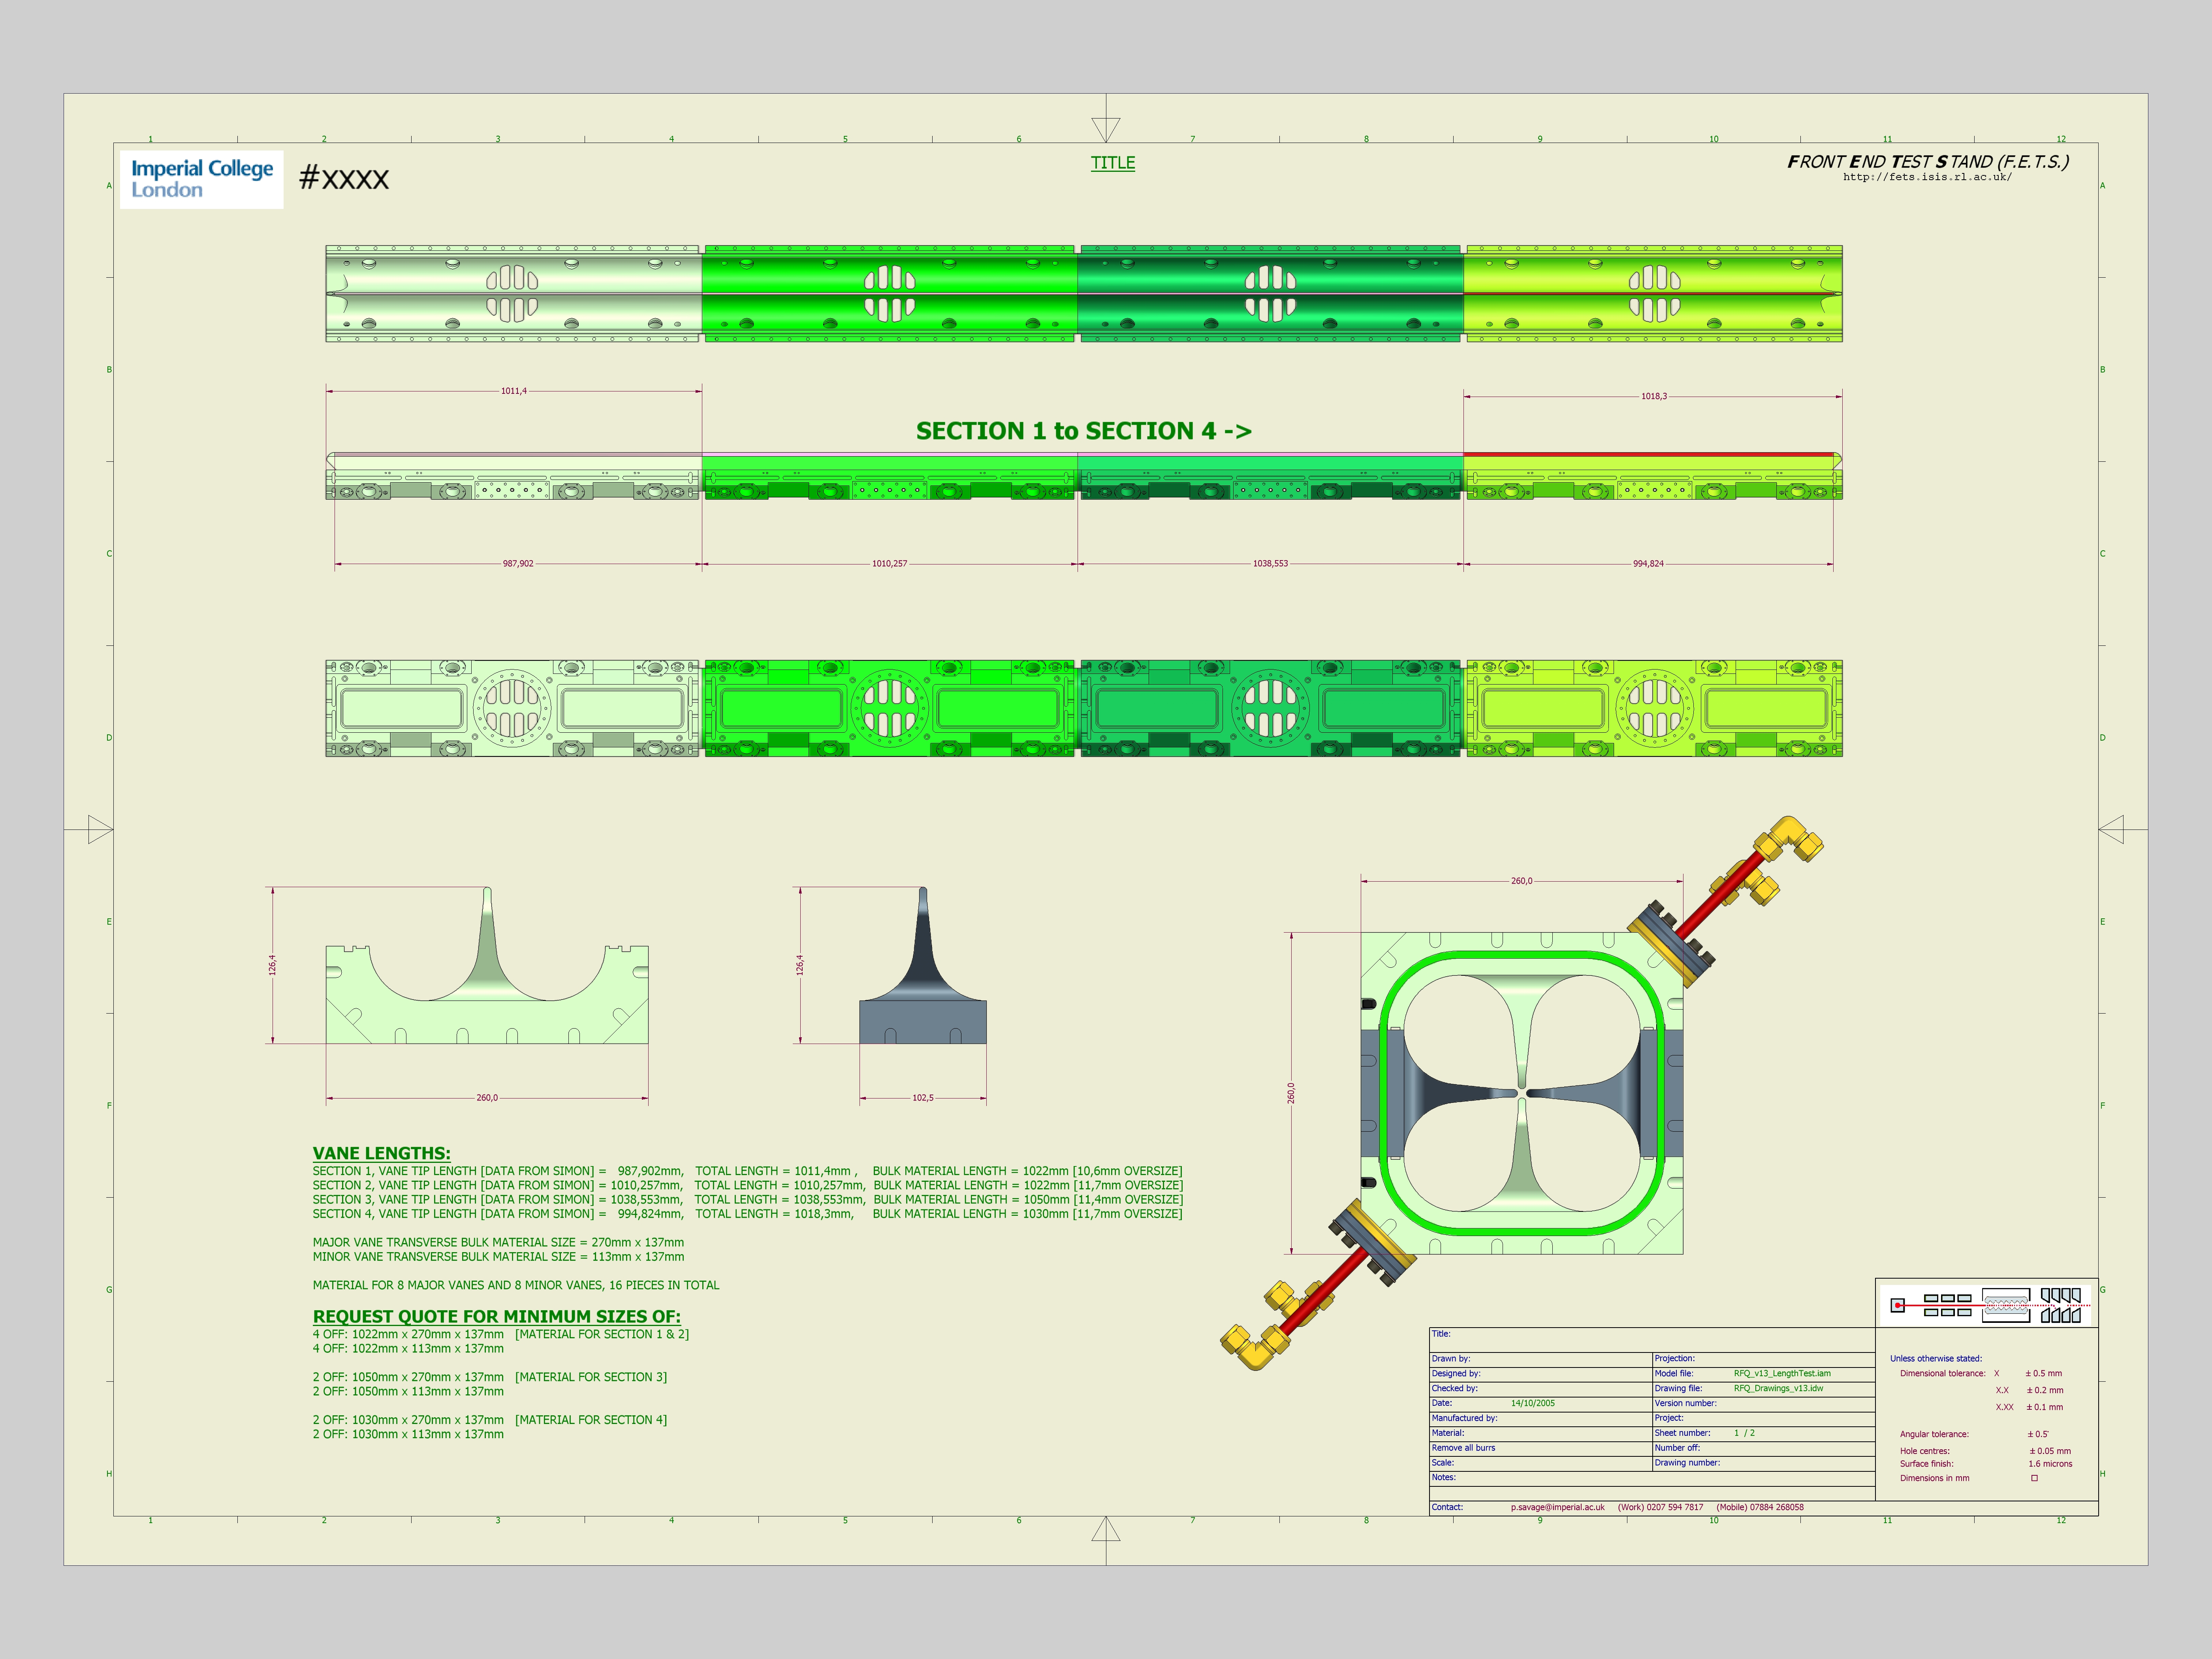
Task: Select '2 OFF: 1050mm x 113mm x 137mm' line
Action: coord(408,1392)
